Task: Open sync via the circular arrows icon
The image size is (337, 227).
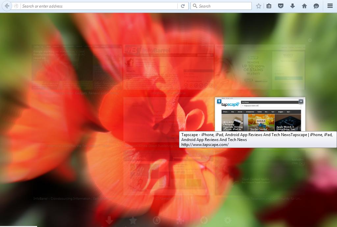Action: (x=204, y=220)
